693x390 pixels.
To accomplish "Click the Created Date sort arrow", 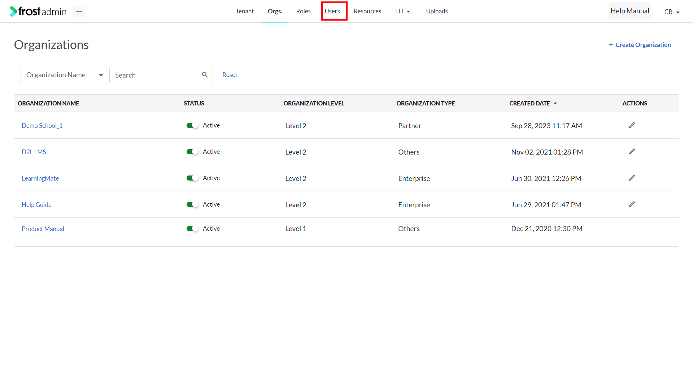I will click(555, 104).
